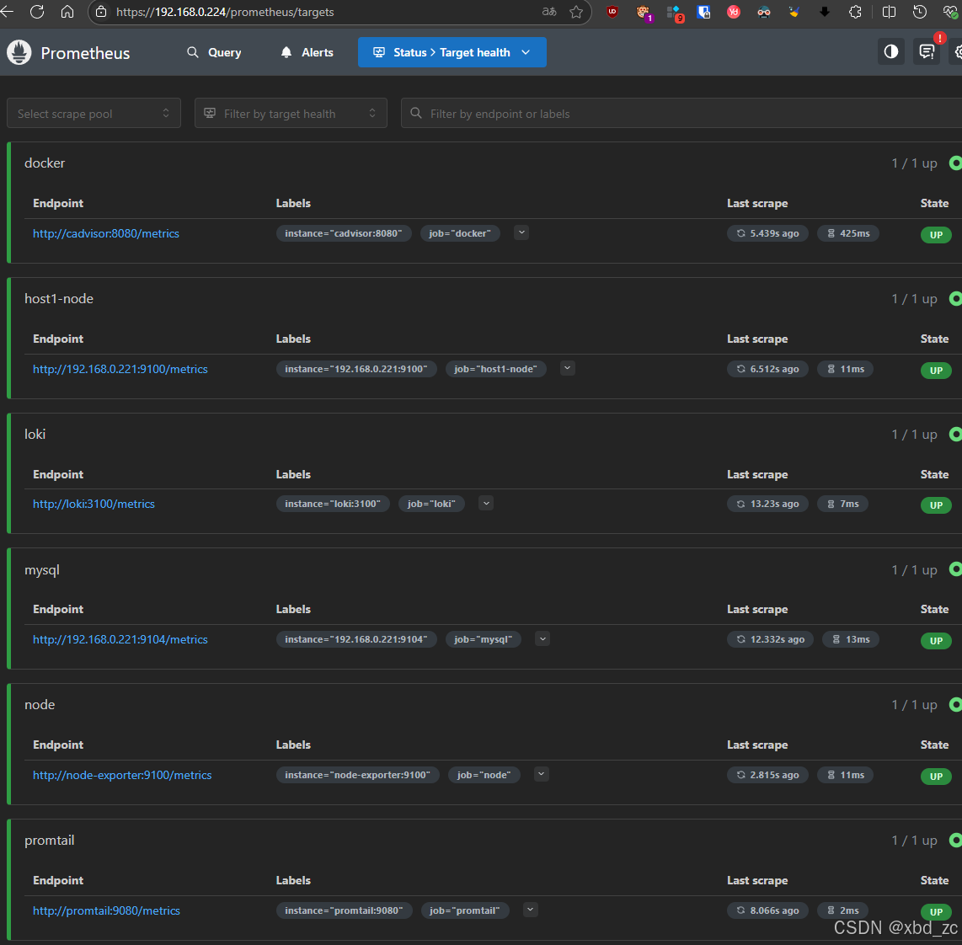
Task: Click the job="mysql" label badge
Action: point(484,639)
